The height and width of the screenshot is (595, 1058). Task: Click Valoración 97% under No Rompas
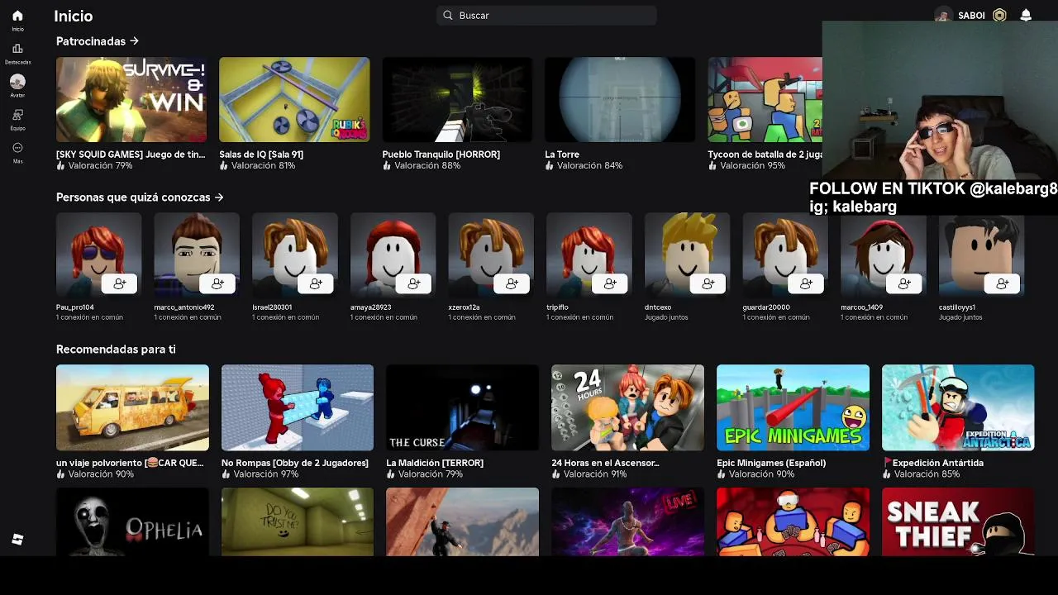point(266,474)
